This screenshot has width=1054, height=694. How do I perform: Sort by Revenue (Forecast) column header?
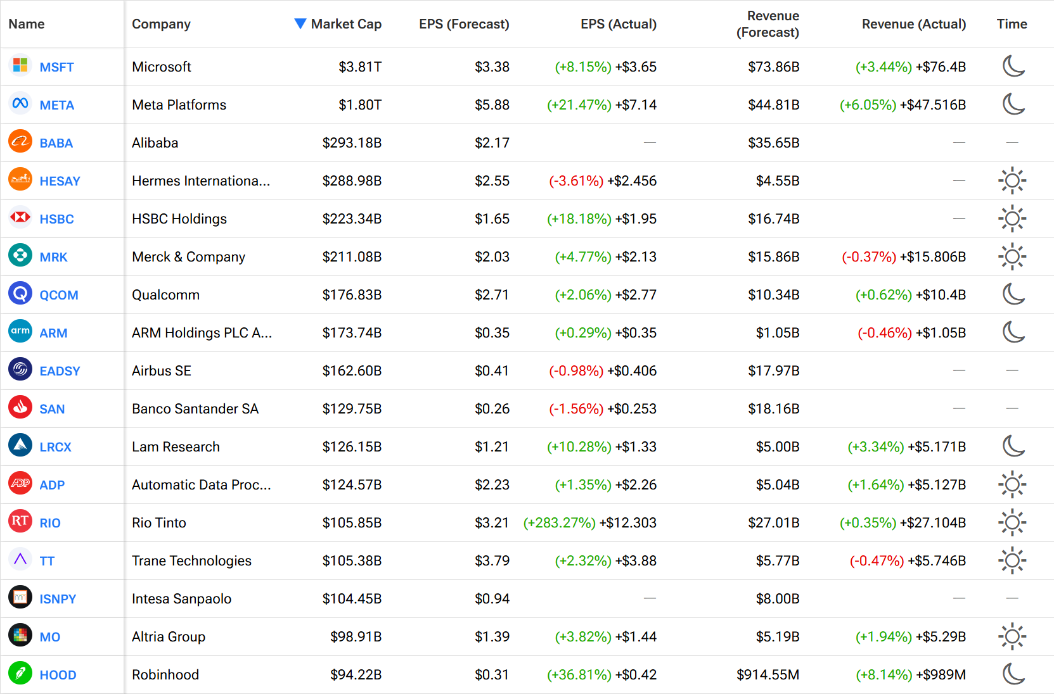click(768, 24)
